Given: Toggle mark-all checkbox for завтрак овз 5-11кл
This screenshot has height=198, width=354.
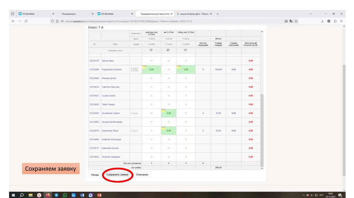Looking at the screenshot, I should pos(151,50).
